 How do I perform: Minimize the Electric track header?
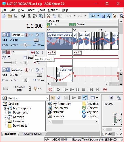click(4, 34)
